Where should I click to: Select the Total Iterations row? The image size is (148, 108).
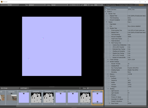(x=125, y=41)
